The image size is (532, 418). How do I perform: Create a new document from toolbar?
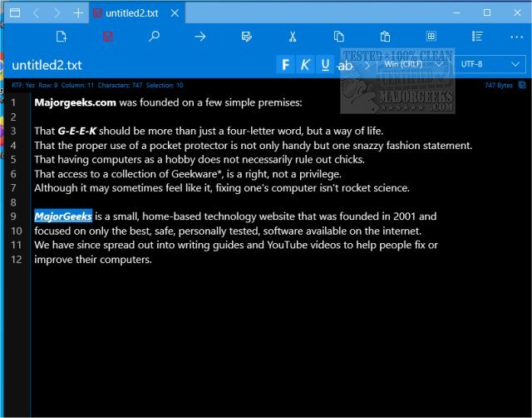coord(62,37)
